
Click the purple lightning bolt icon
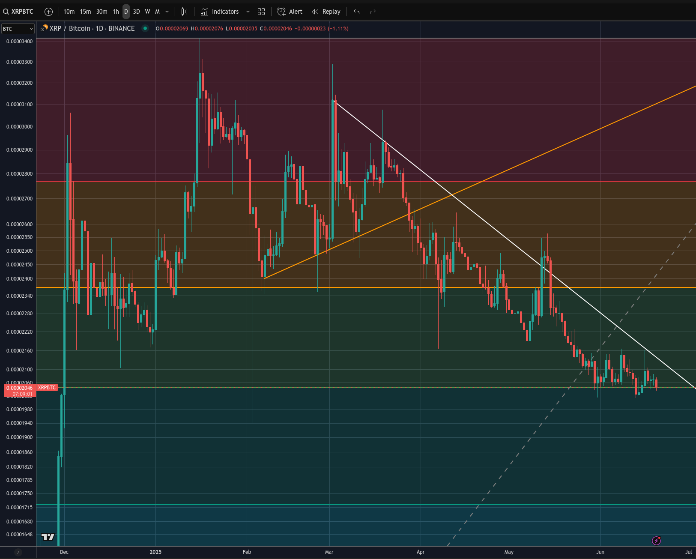coord(656,541)
